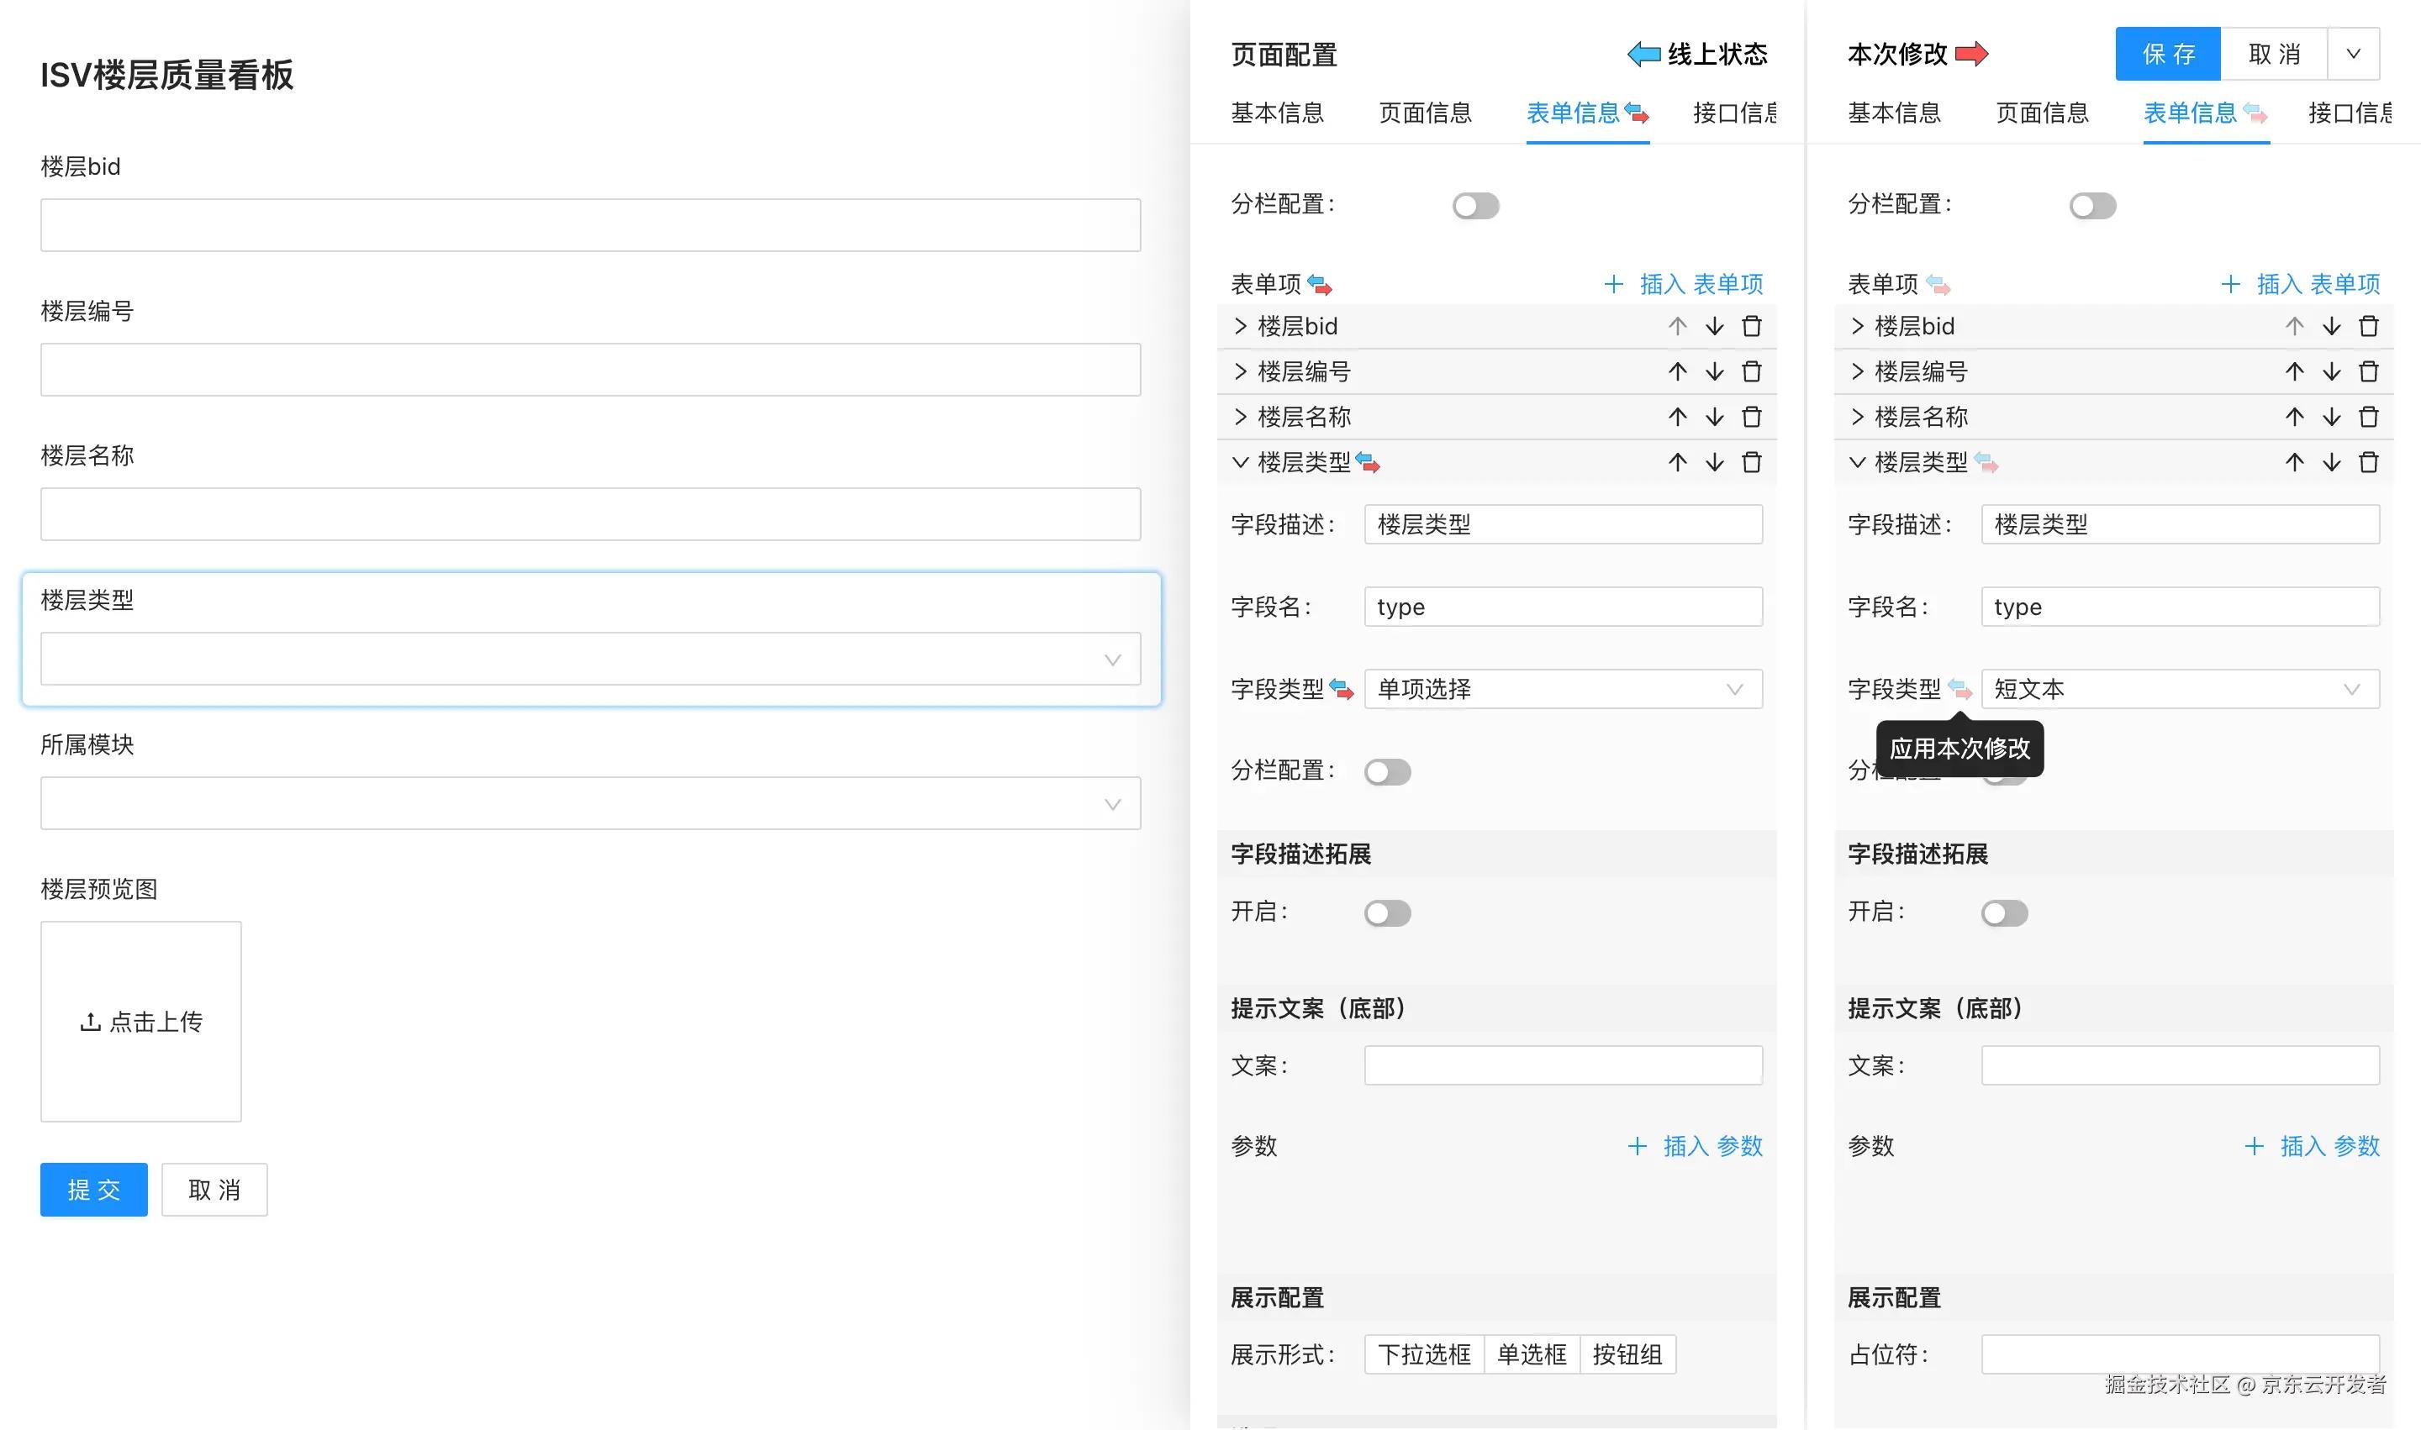2421x1430 pixels.
Task: Click 字段类型 dropdown in left panel
Action: click(x=1561, y=690)
